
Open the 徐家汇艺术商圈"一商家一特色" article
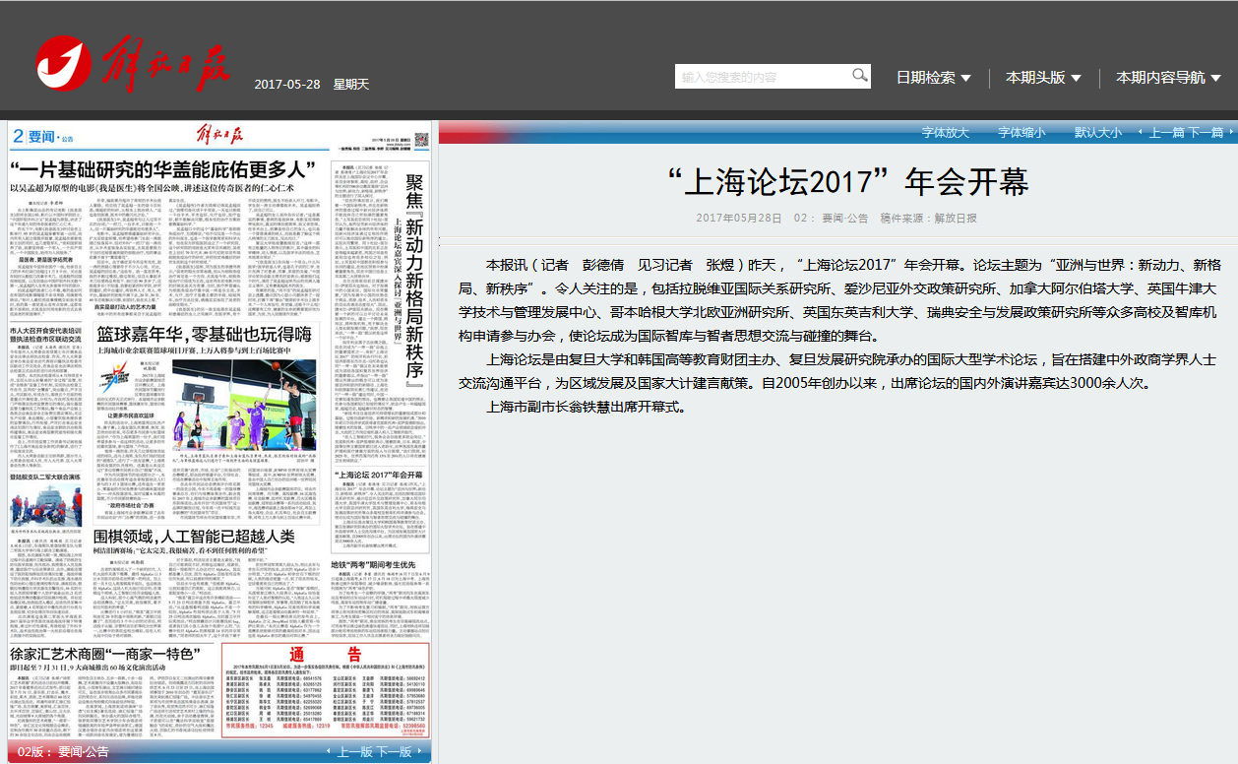coord(105,654)
